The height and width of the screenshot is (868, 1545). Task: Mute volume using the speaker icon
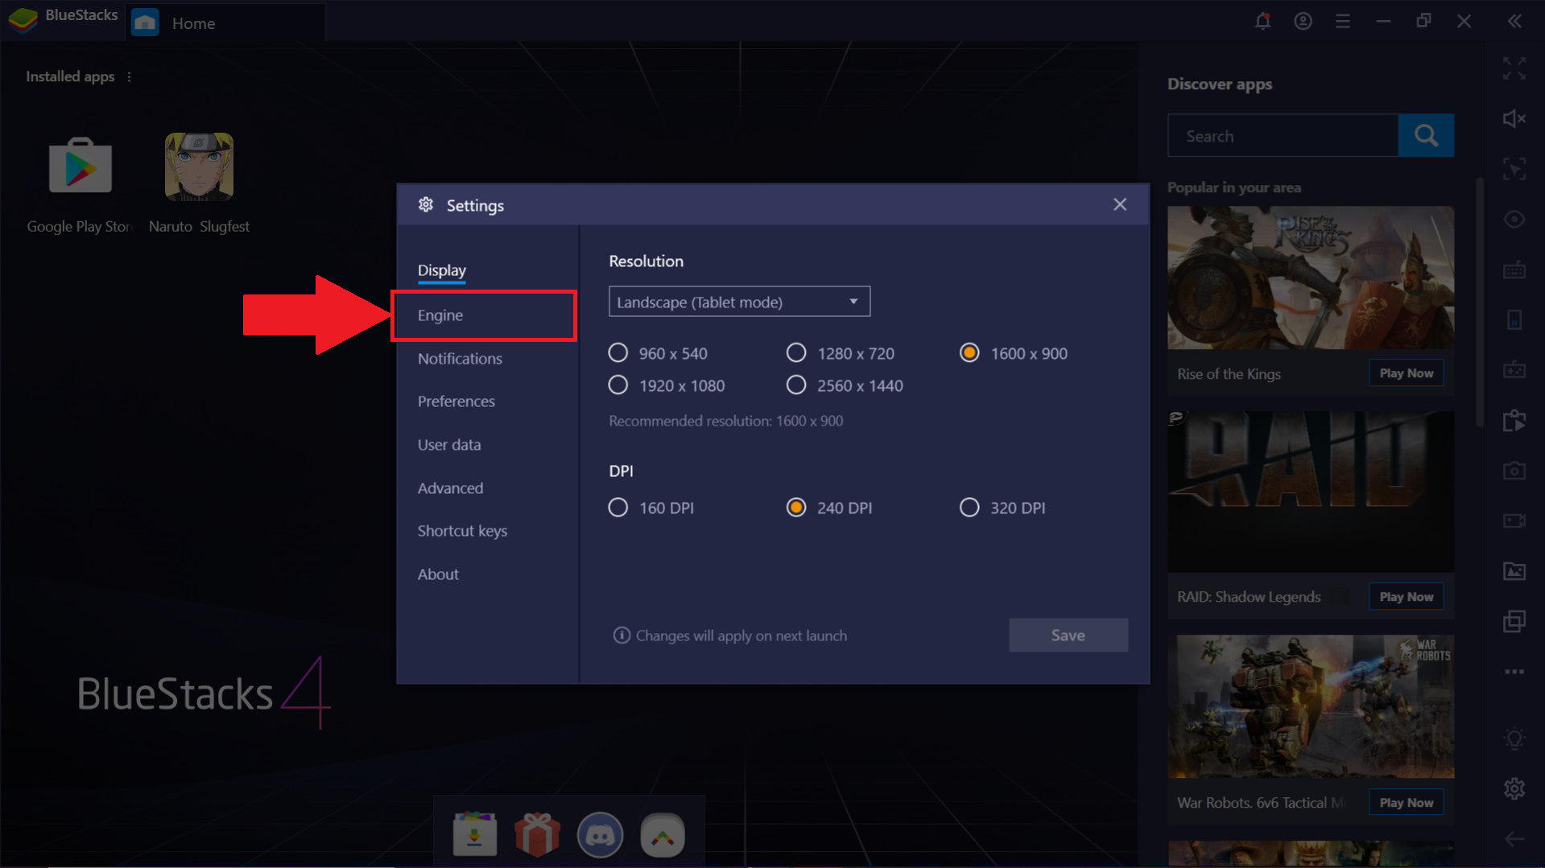pyautogui.click(x=1514, y=119)
